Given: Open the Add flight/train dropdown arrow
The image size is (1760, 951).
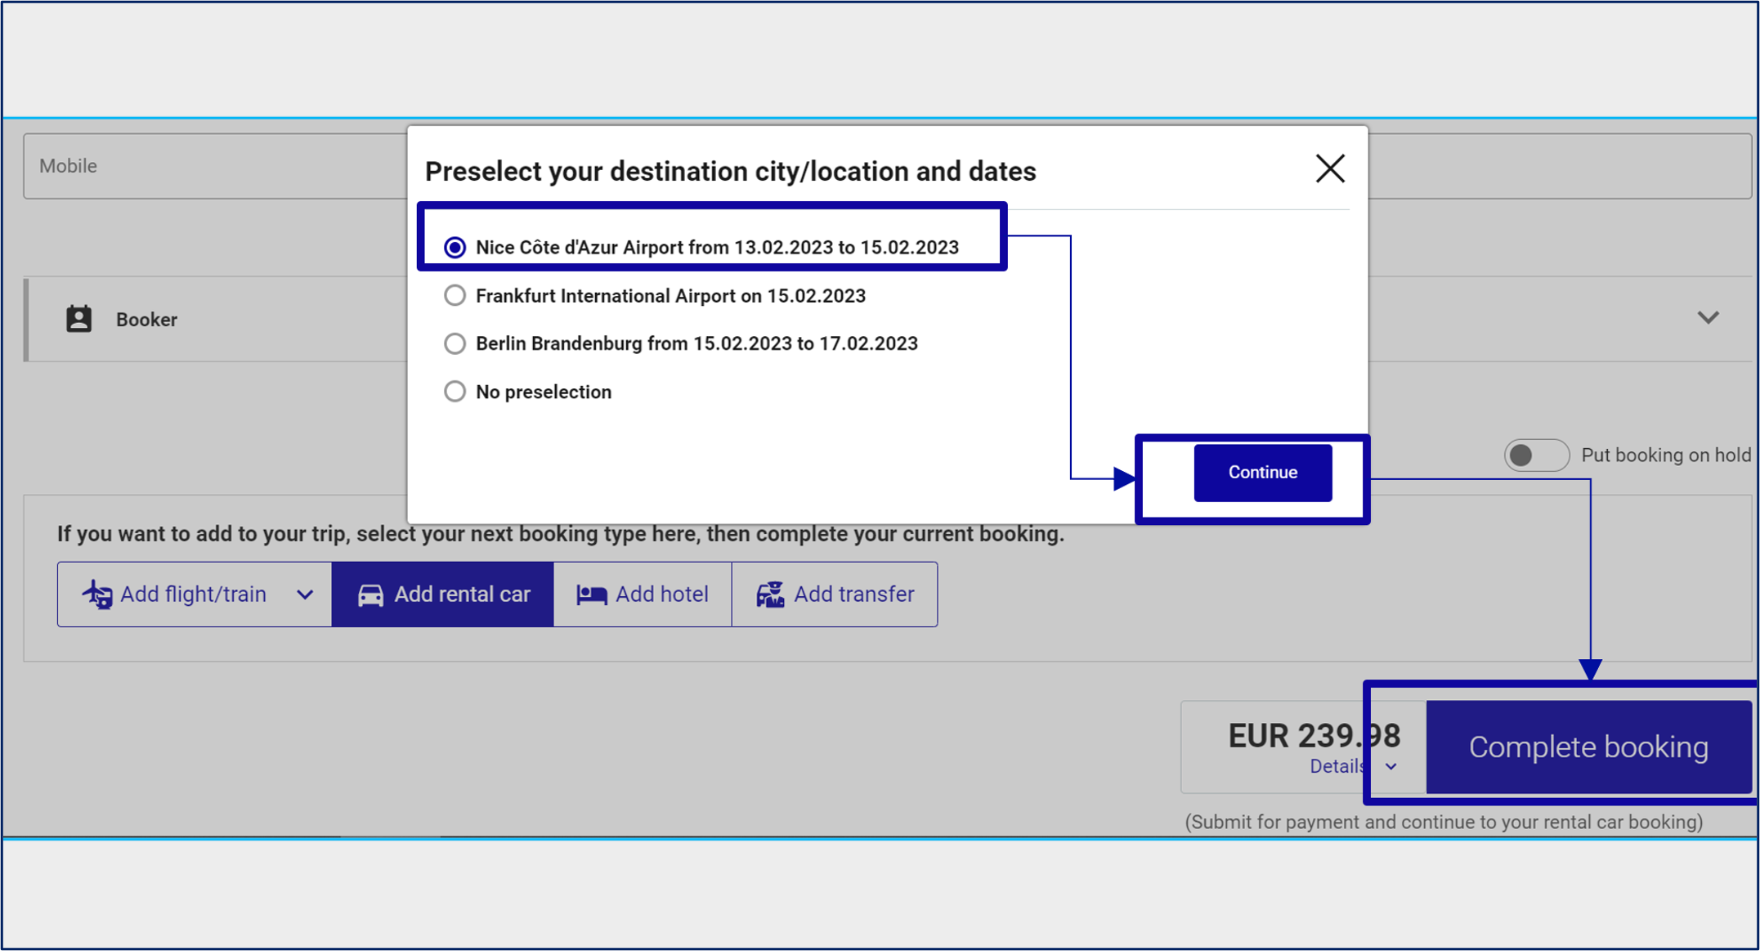Looking at the screenshot, I should pos(305,594).
